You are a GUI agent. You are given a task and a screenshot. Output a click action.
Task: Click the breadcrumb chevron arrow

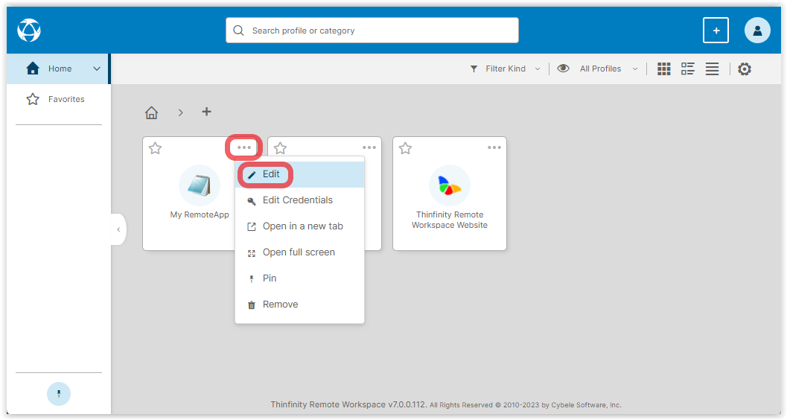[x=180, y=112]
